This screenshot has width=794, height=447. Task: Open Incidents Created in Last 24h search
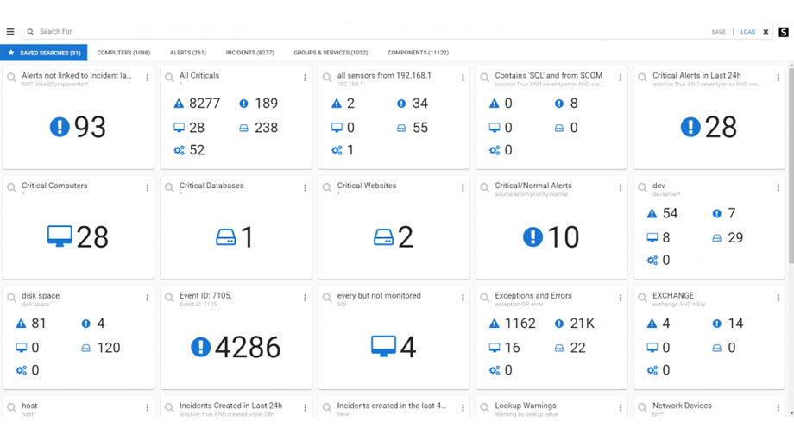click(230, 406)
